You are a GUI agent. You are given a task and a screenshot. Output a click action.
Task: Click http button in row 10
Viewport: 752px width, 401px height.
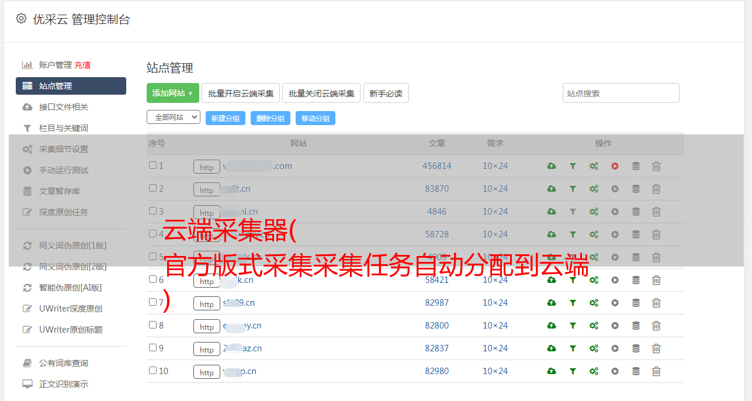point(207,372)
